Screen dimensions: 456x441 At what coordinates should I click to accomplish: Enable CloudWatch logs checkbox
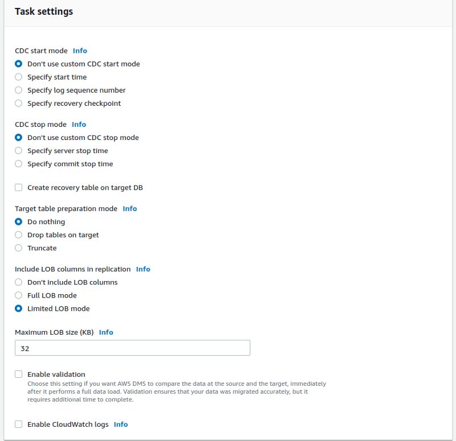coord(18,424)
